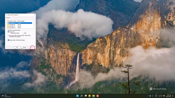This screenshot has height=98, width=175.
Task: Click folder icon beside Local Disk (F:)
Action: click(x=8, y=26)
